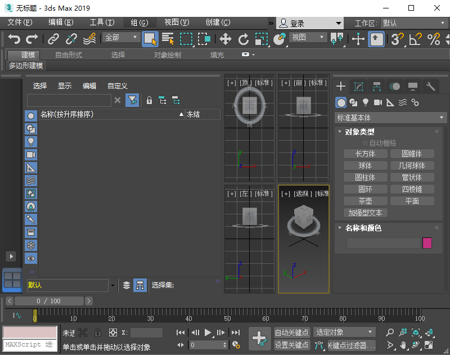Click the Select and Link chain icon
Viewport: 450px width, 355px height.
click(53, 39)
